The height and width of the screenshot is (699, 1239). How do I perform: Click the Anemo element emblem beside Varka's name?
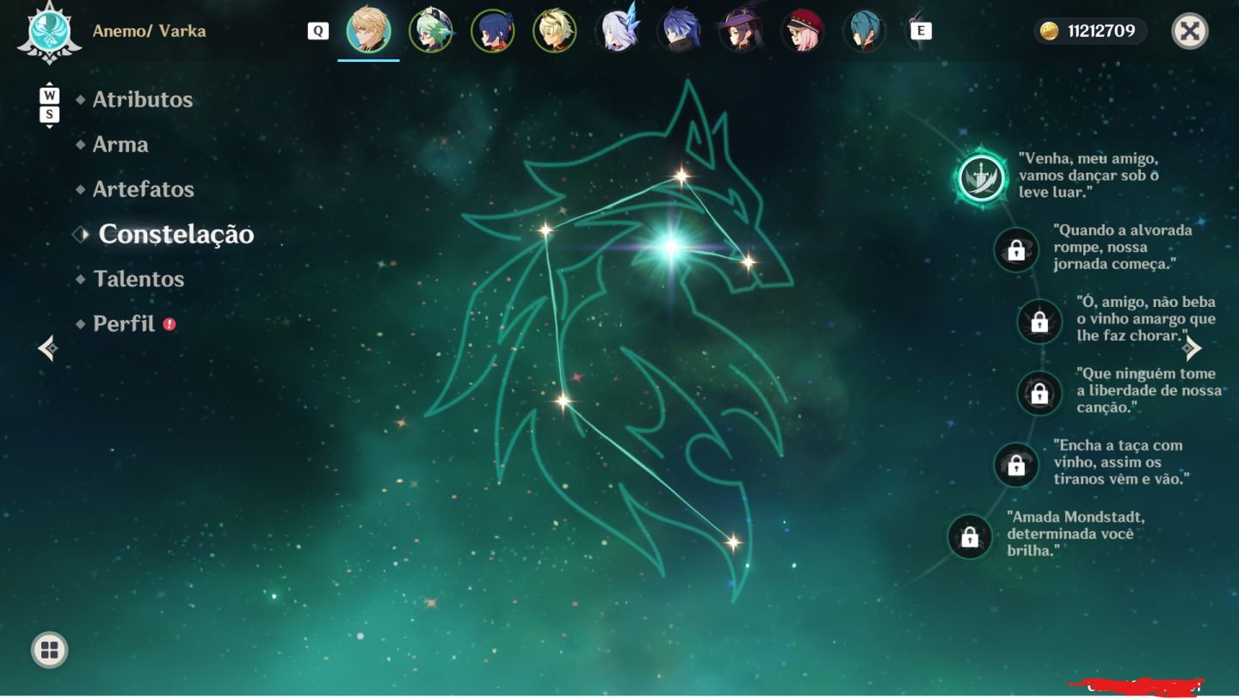pos(49,31)
